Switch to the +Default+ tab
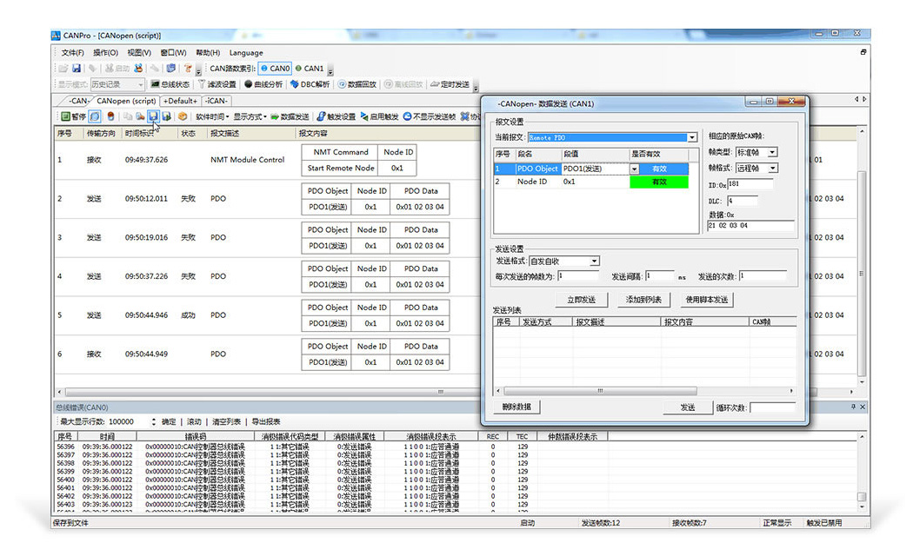 181,101
